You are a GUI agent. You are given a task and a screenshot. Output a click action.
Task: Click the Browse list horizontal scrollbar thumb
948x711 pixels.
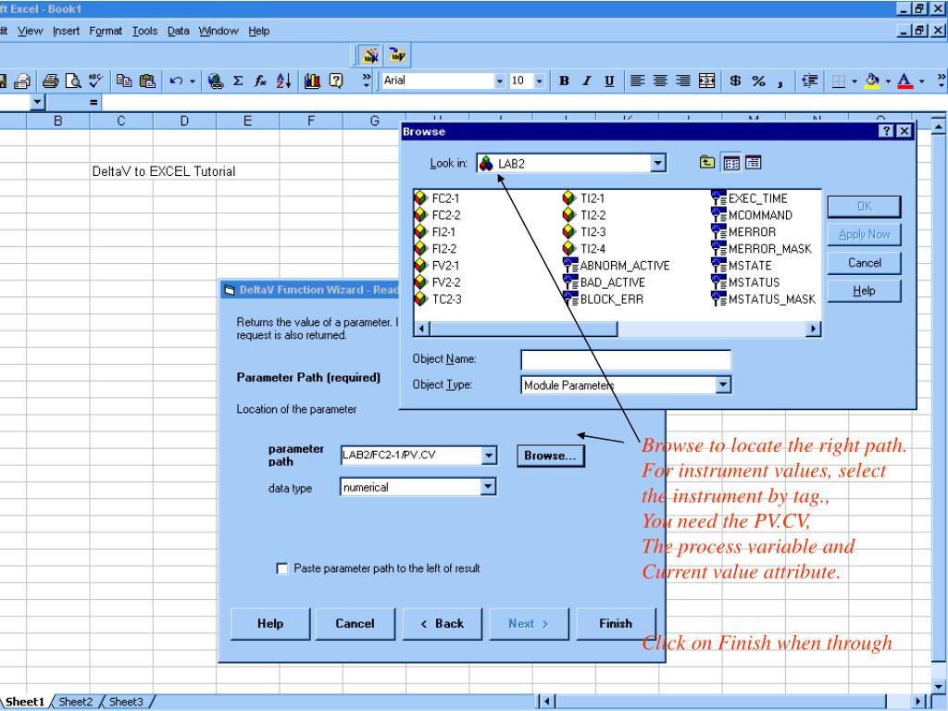[523, 329]
